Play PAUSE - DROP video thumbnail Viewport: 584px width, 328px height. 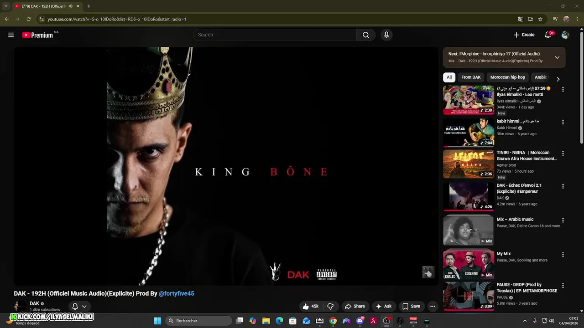[x=469, y=296]
